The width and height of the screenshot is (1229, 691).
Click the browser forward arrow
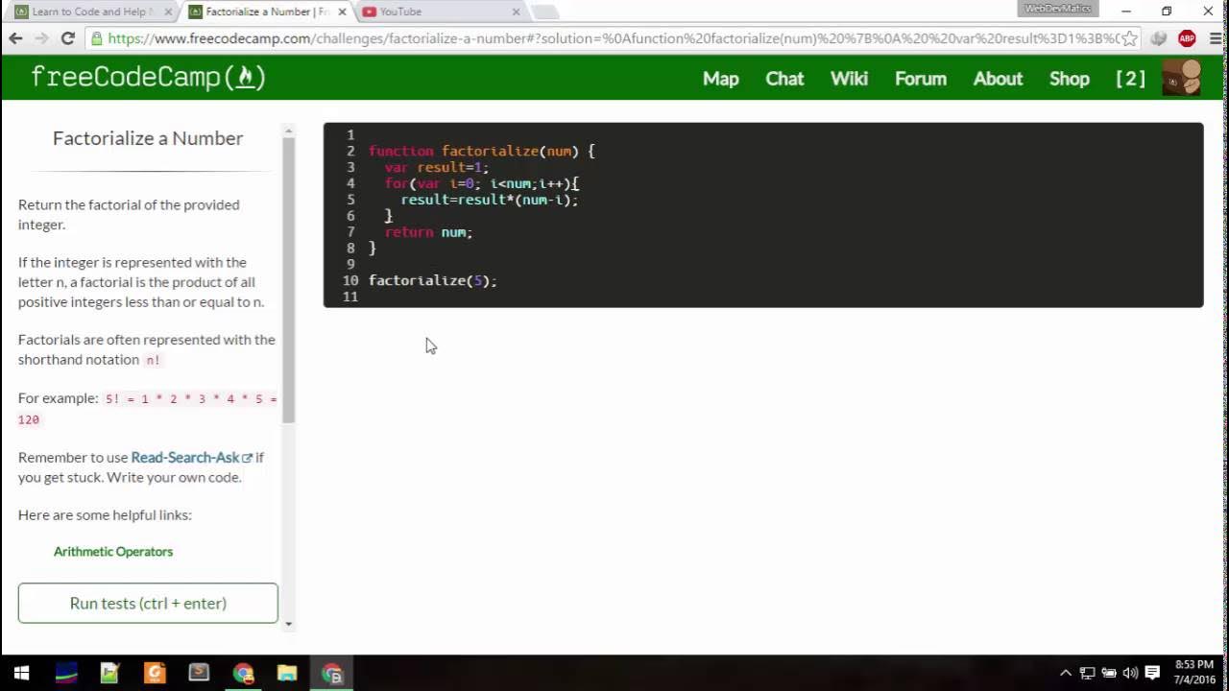[x=41, y=38]
